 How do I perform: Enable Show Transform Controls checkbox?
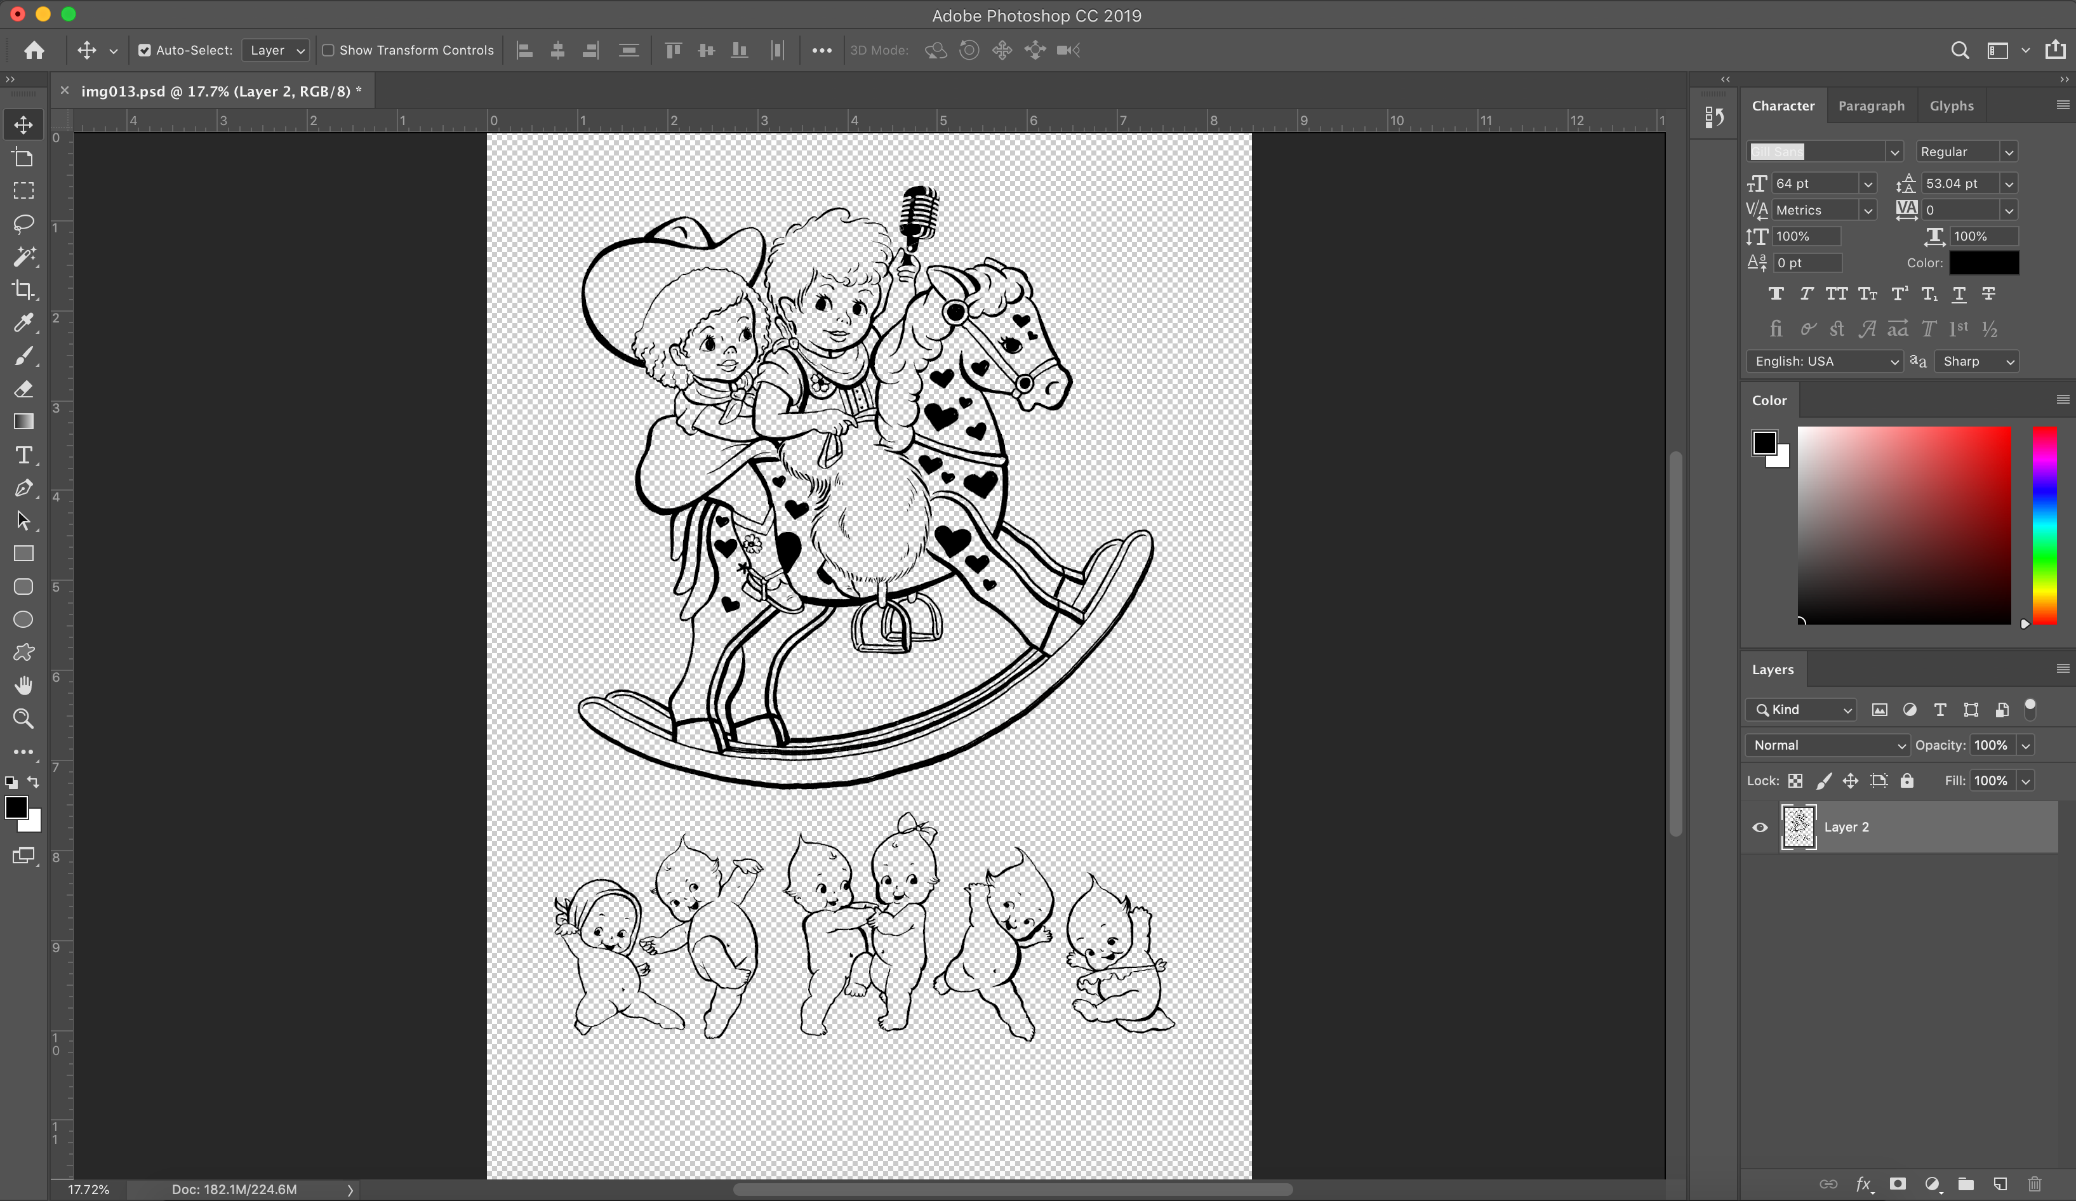[328, 50]
